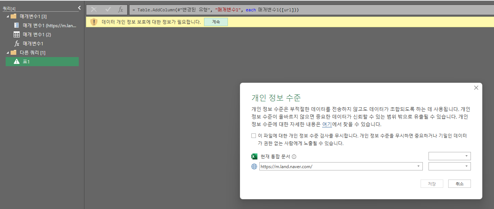This screenshot has width=494, height=209.
Task: Click the table icon beside 매개 변수1 (2)
Action: click(17, 34)
